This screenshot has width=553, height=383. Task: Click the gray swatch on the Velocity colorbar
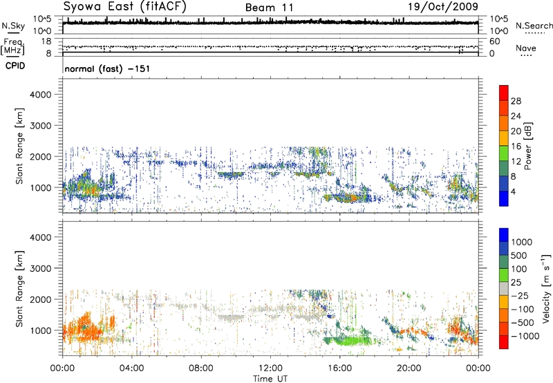[x=504, y=288]
